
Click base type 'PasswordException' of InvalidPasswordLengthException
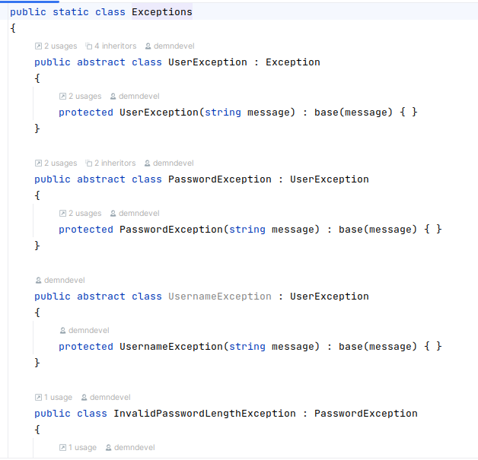coord(366,414)
